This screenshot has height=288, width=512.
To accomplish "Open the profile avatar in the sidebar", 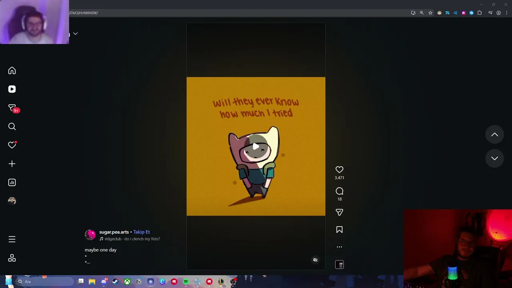I will (12, 201).
